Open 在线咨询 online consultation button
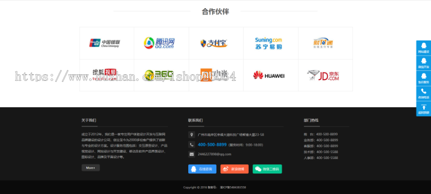Screen dimensions: 431x194 (x=202, y=169)
